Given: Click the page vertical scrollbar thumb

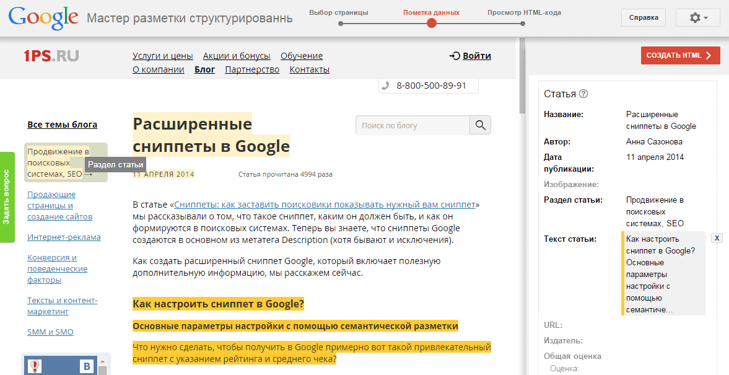Looking at the screenshot, I should click(522, 76).
